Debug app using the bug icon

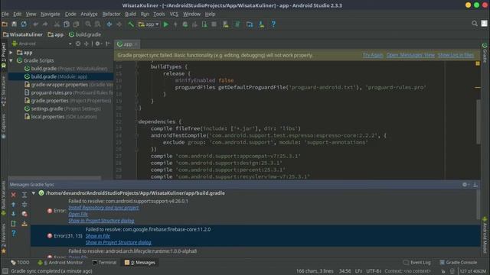(x=185, y=24)
